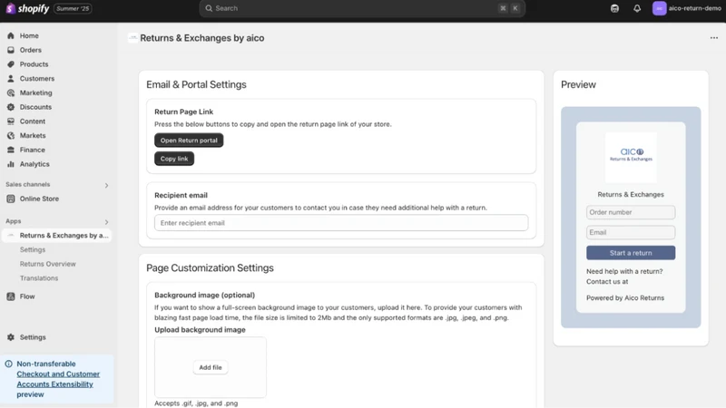Screen dimensions: 726x408
Task: Select the Products tag icon
Action: pyautogui.click(x=11, y=64)
